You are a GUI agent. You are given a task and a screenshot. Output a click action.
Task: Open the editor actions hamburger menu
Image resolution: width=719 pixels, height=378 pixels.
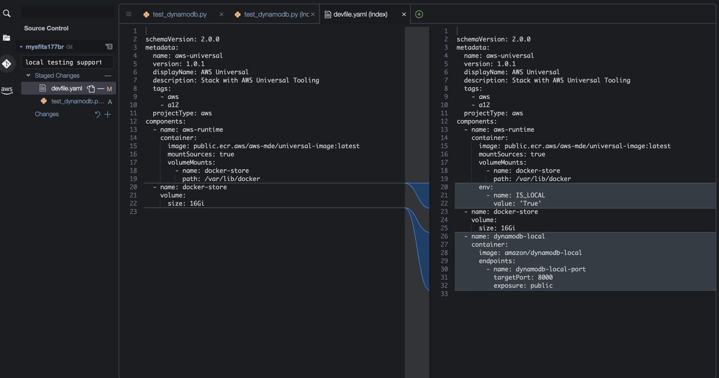129,14
